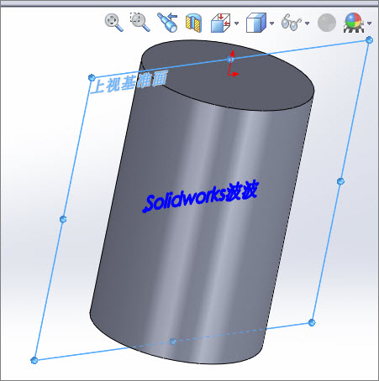Open the Hide/Show Items dropdown arrow
This screenshot has width=379, height=381.
pos(308,23)
